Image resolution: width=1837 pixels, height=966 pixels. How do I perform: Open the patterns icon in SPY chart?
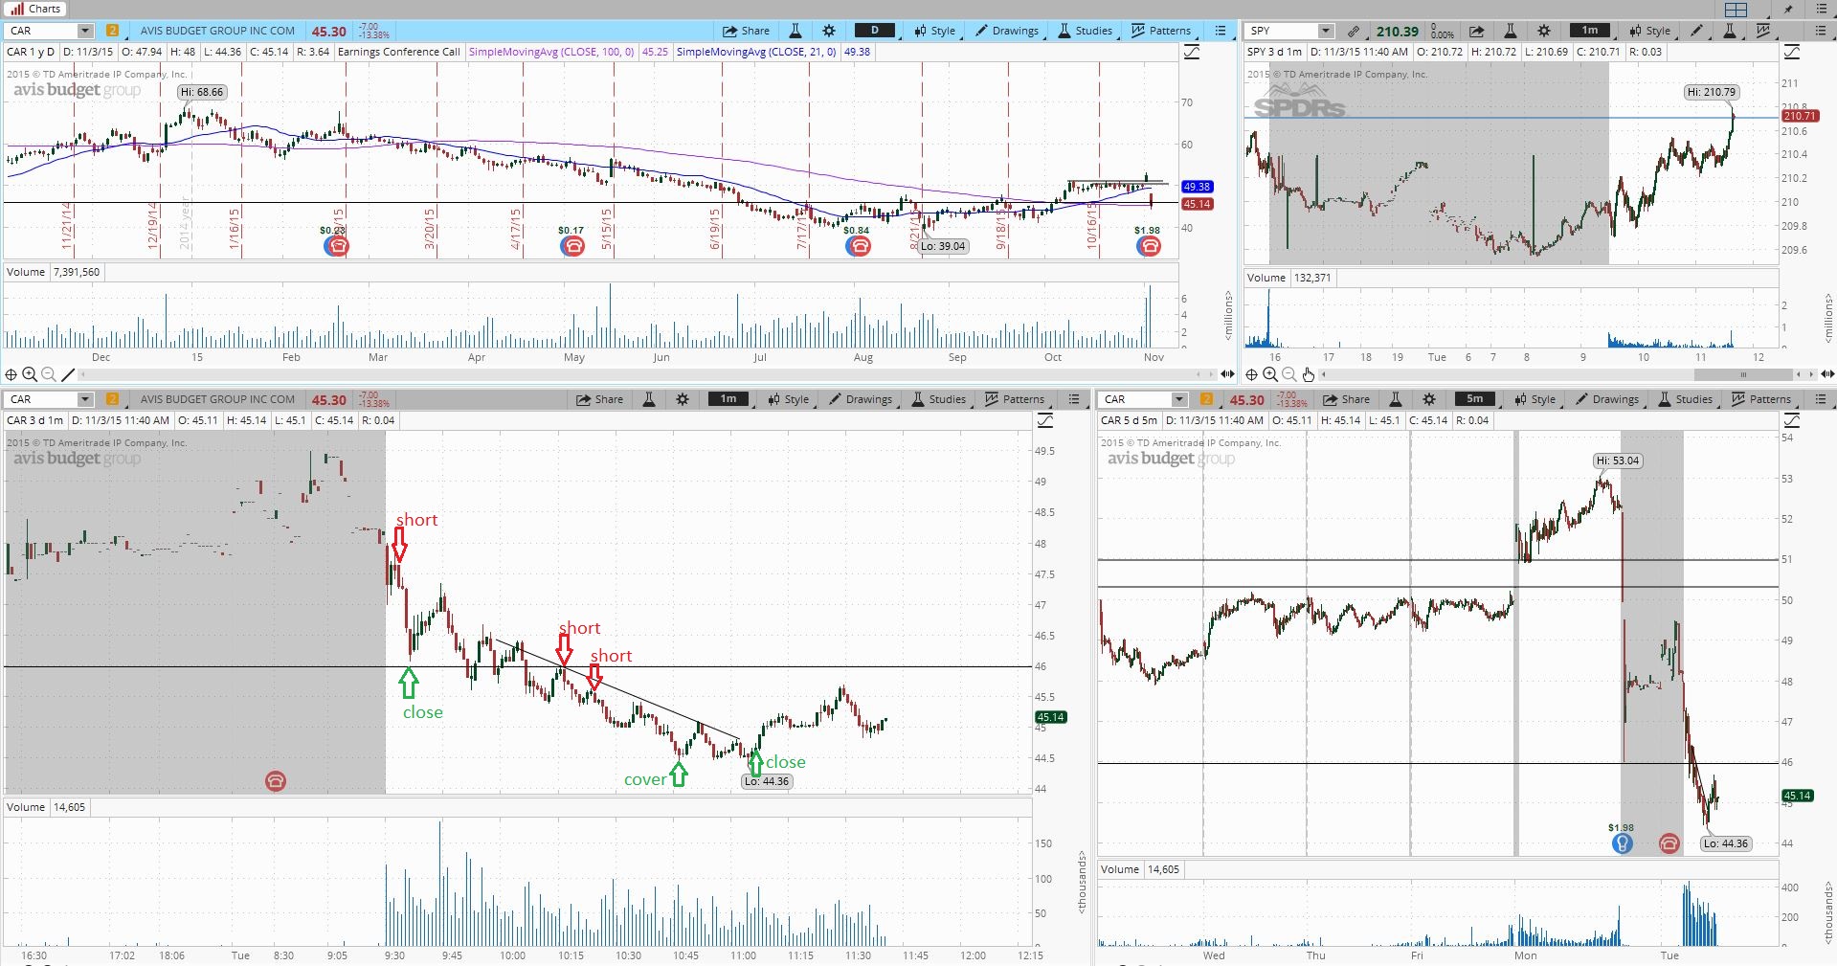click(x=1764, y=31)
